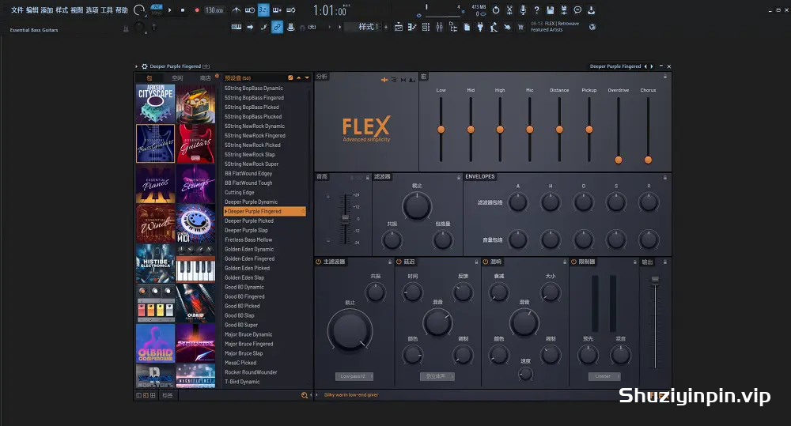Select preset Cutting Edge

click(240, 193)
